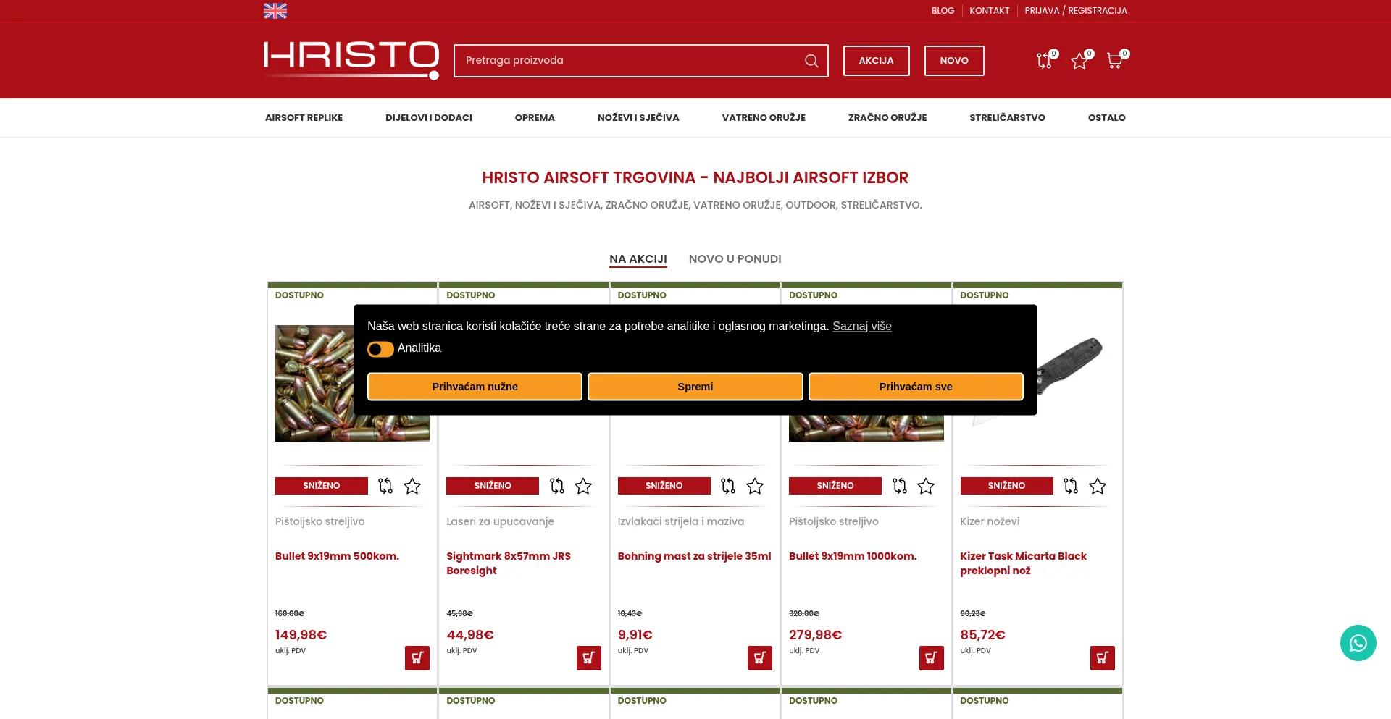The width and height of the screenshot is (1391, 719).
Task: Open Kizer Task Micarta Black preklopni nož title
Action: point(1023,563)
